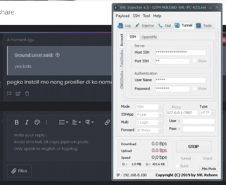Screen dimensions: 226x185
Task: Click the insert link icon in editor
Action: [107, 122]
